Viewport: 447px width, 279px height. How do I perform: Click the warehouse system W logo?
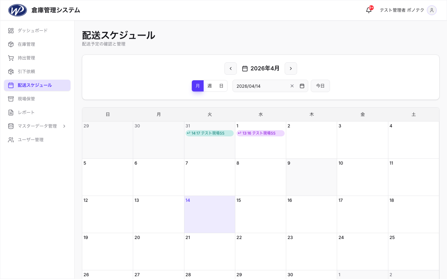[17, 10]
